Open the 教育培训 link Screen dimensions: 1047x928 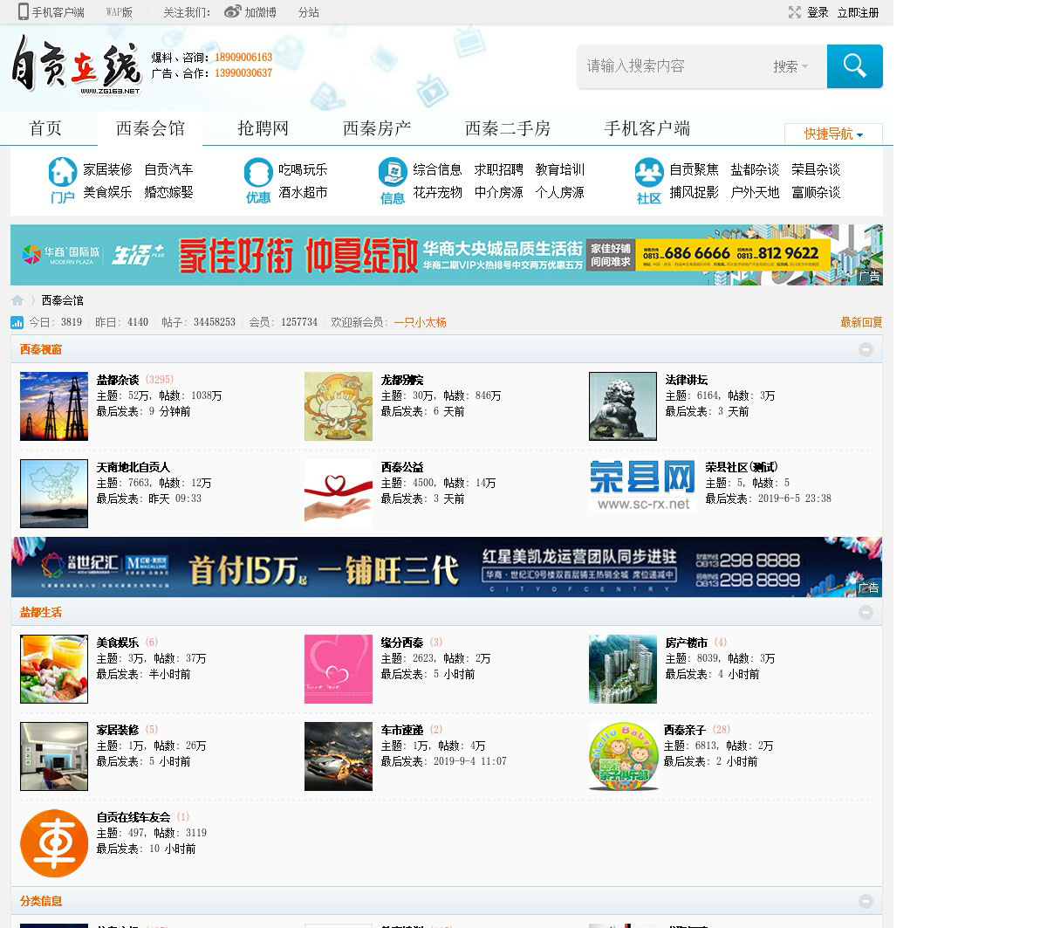click(559, 169)
